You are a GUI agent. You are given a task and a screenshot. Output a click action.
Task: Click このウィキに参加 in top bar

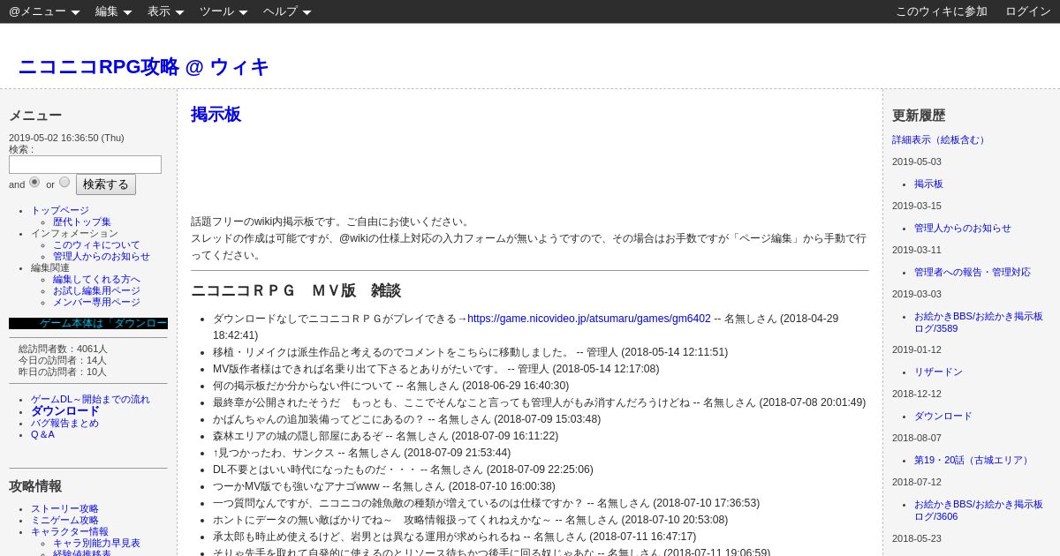point(942,11)
